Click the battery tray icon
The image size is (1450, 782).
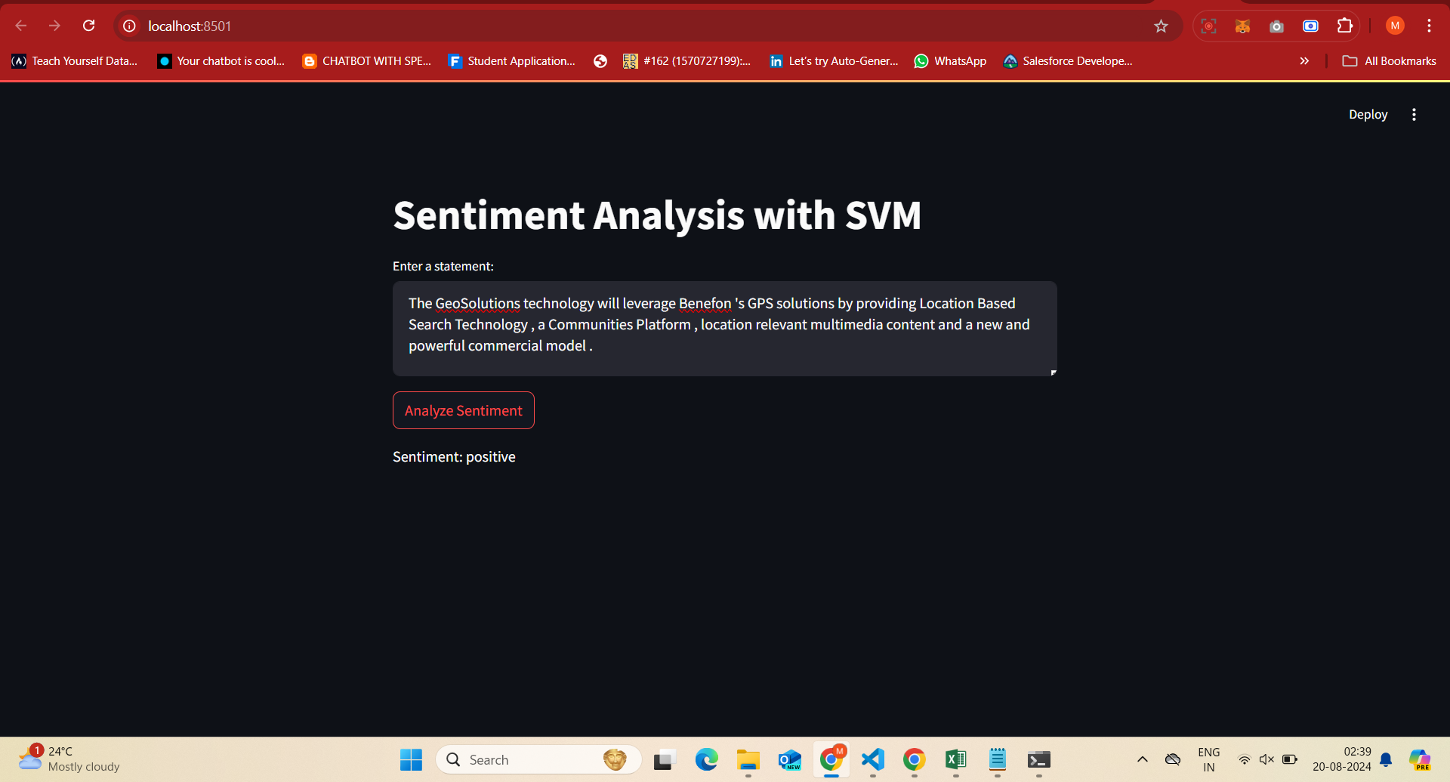tap(1290, 759)
